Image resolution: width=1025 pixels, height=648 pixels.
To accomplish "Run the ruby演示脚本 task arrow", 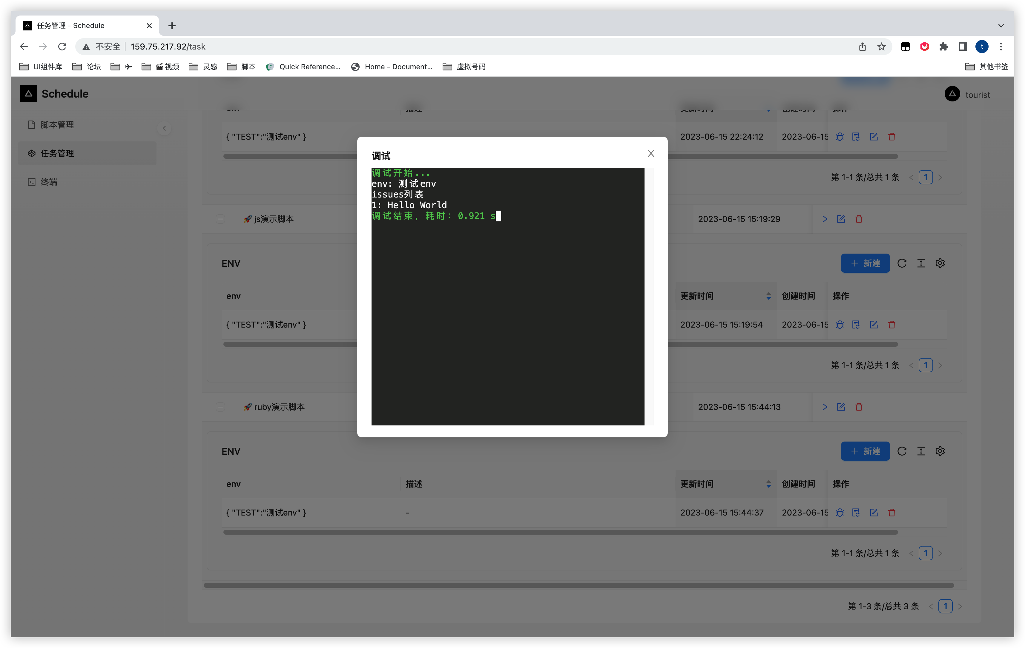I will (x=825, y=407).
